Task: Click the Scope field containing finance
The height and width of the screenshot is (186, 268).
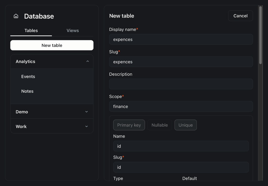Action: click(x=181, y=106)
